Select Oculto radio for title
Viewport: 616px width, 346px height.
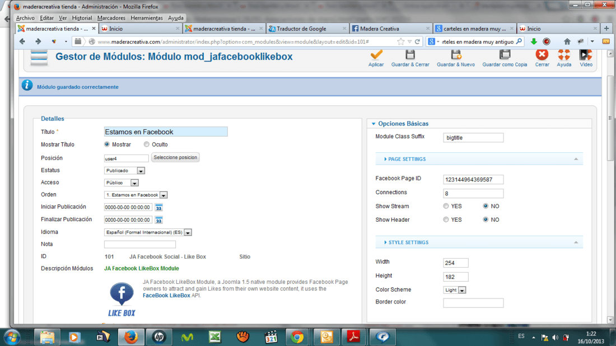tap(147, 144)
